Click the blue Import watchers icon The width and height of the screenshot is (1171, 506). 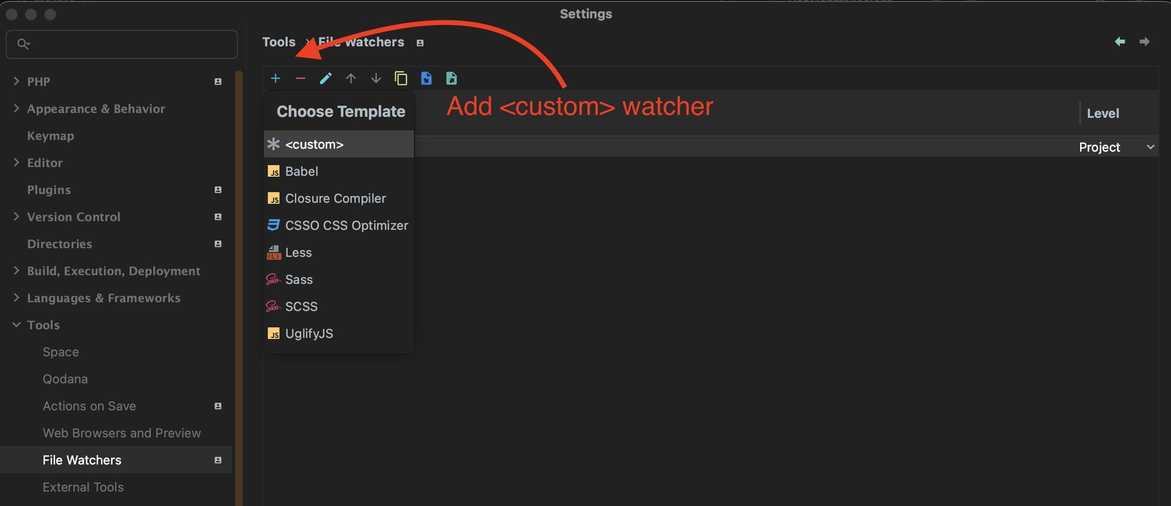coord(426,78)
